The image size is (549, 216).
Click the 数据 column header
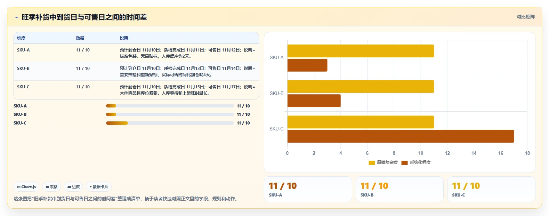tap(80, 38)
